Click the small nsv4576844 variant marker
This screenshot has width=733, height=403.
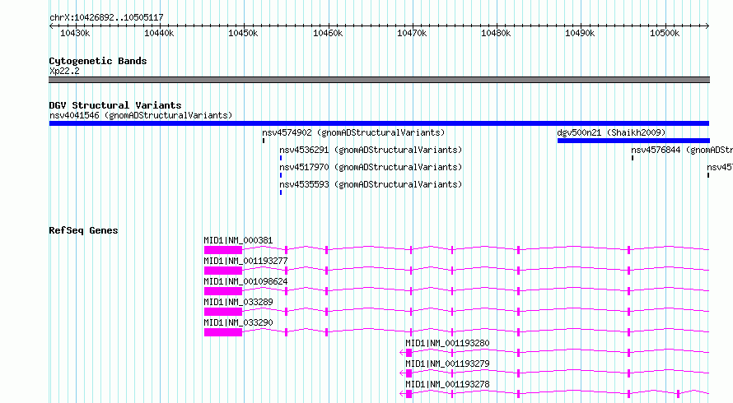pyautogui.click(x=633, y=158)
